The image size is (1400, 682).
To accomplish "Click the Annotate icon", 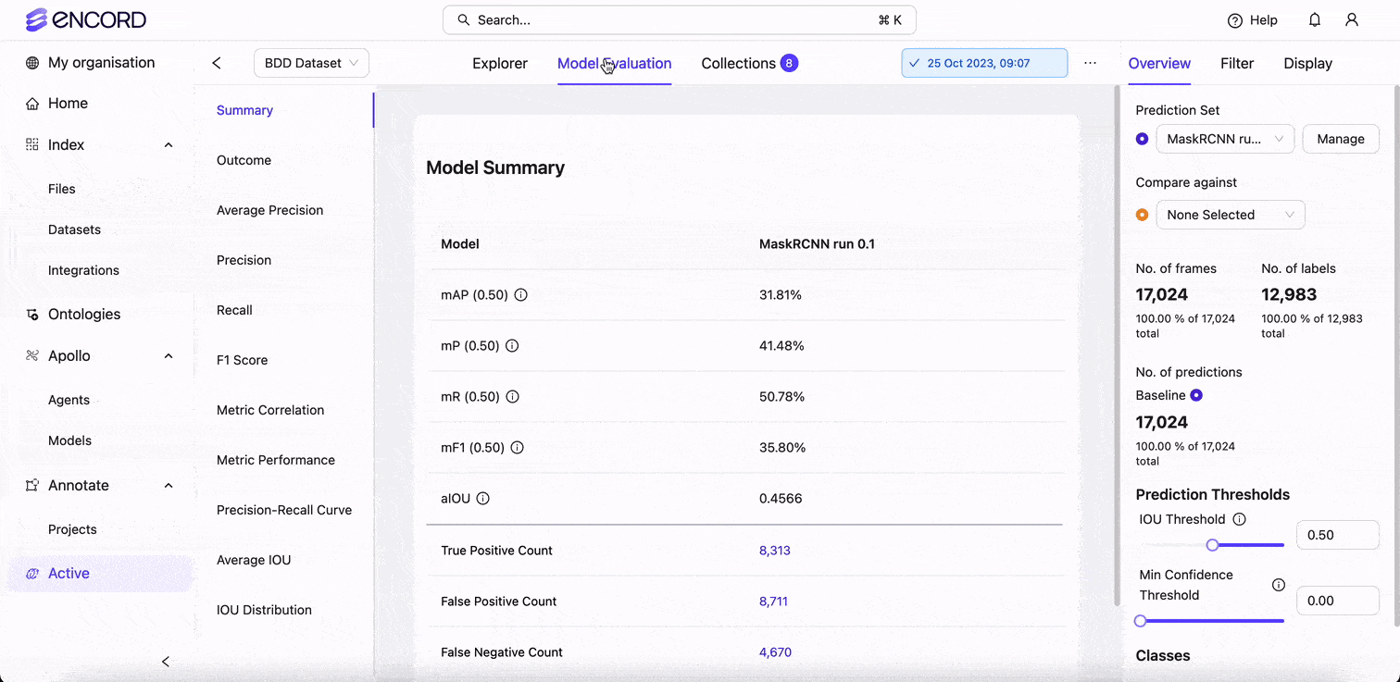I will 32,485.
